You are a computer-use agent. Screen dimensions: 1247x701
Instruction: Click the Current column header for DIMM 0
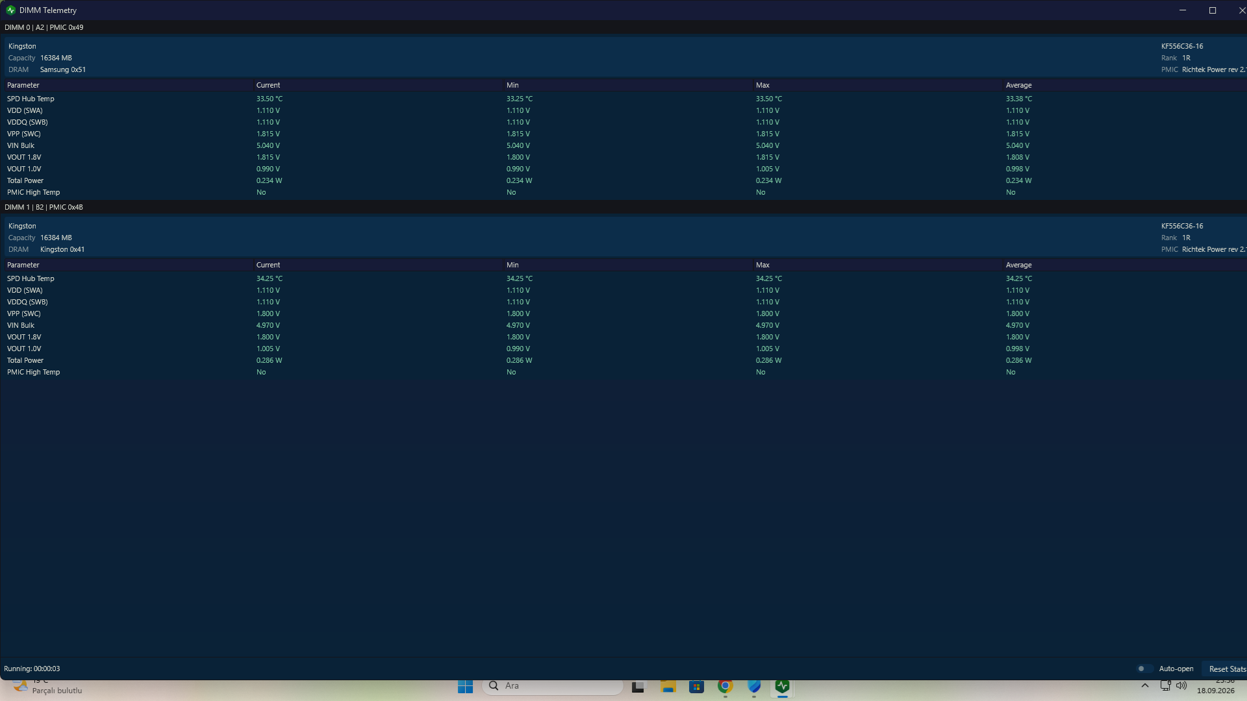pos(268,85)
